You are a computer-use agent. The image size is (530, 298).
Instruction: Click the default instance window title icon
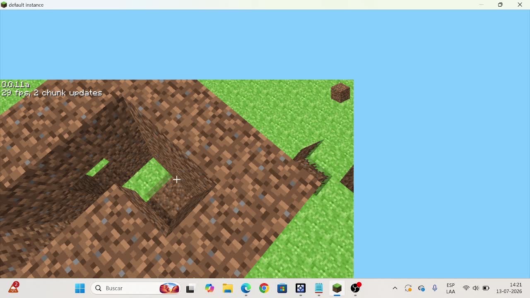click(4, 5)
